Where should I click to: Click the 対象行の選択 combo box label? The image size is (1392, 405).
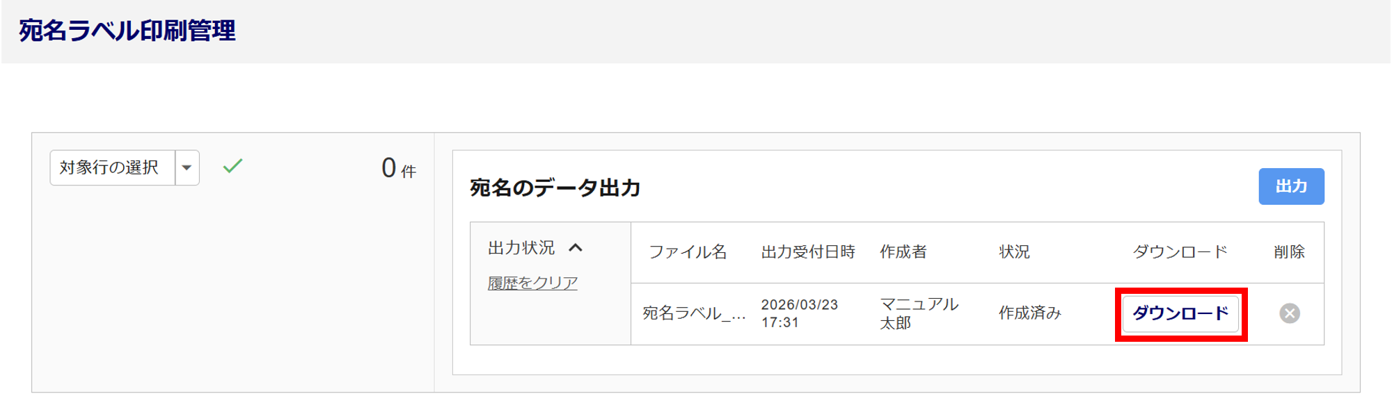point(110,167)
